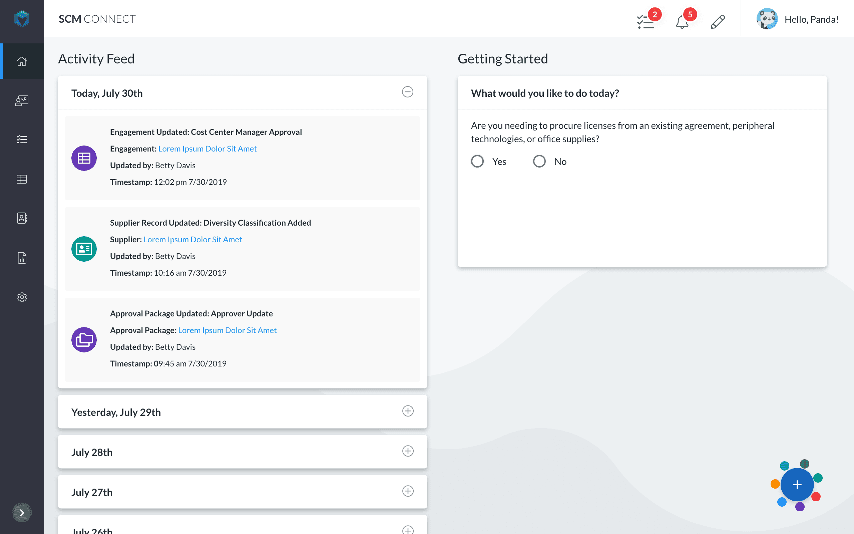
Task: Open notifications bell with 5 alerts
Action: [x=682, y=22]
